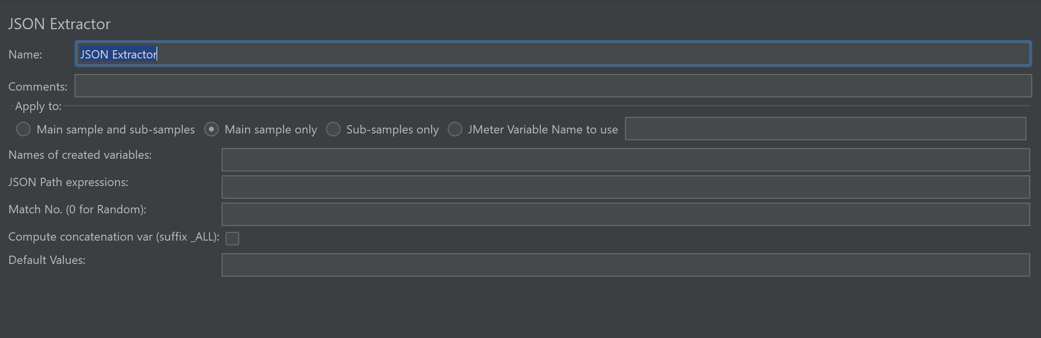
Task: Click the "Name:" label
Action: 25,55
